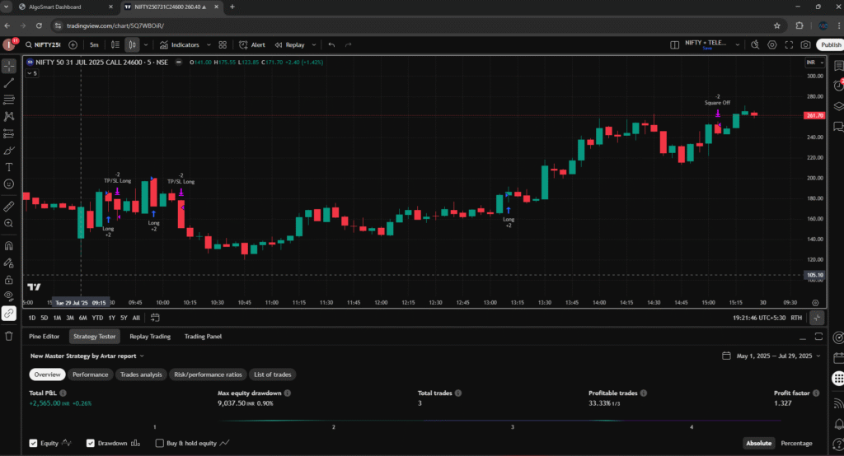Select the Text annotation tool
844x456 pixels.
(9, 167)
